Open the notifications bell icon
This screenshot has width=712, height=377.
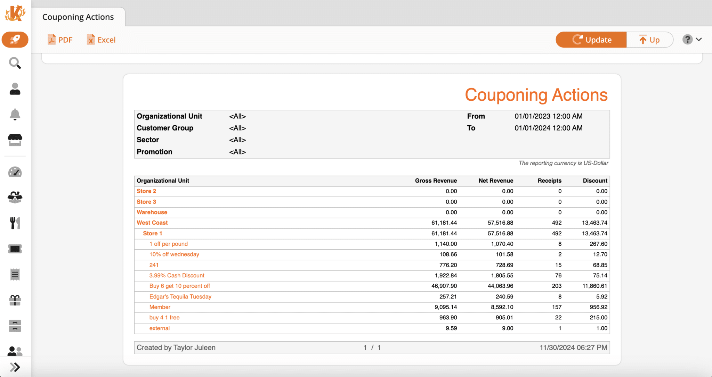(x=15, y=115)
